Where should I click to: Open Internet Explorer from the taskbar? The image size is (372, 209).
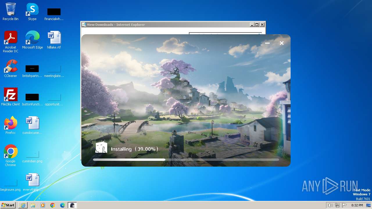(23, 205)
